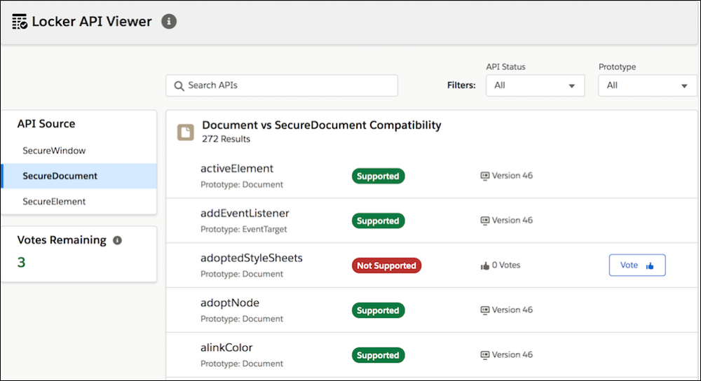The image size is (701, 381).
Task: Click the Supported badge for alinkColor
Action: [x=379, y=355]
